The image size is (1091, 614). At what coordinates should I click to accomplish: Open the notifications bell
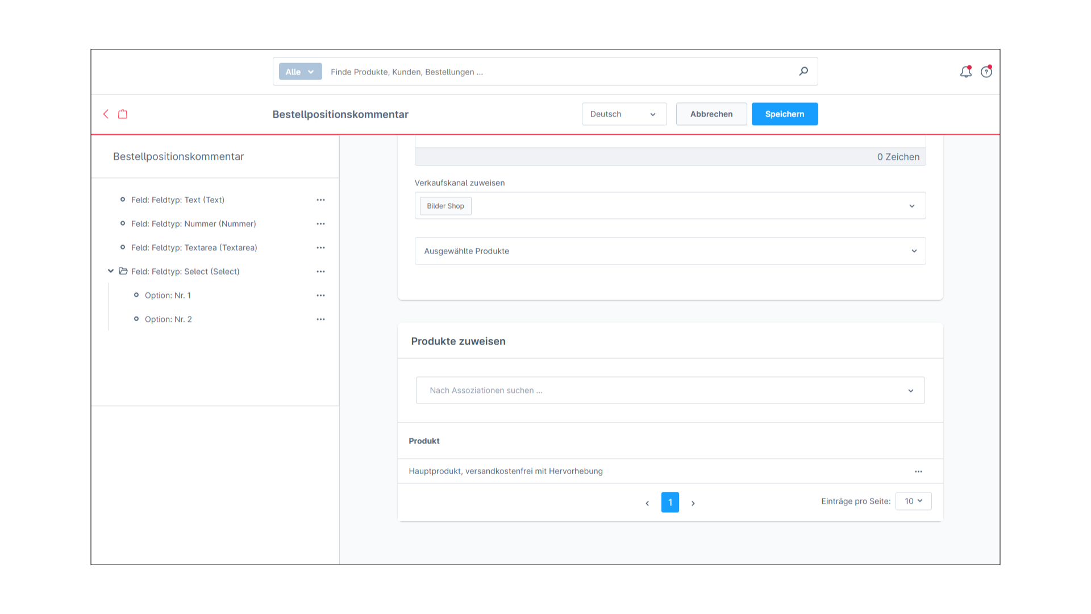point(966,72)
